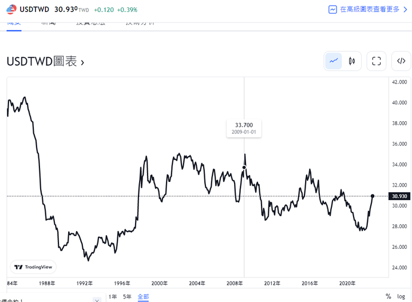Toggle log scale mode
Viewport: 412px width, 302px height.
point(401,296)
